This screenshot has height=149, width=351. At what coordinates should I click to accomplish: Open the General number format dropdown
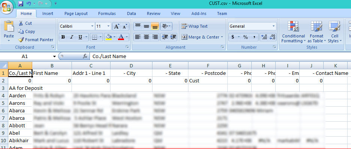coord(273,27)
